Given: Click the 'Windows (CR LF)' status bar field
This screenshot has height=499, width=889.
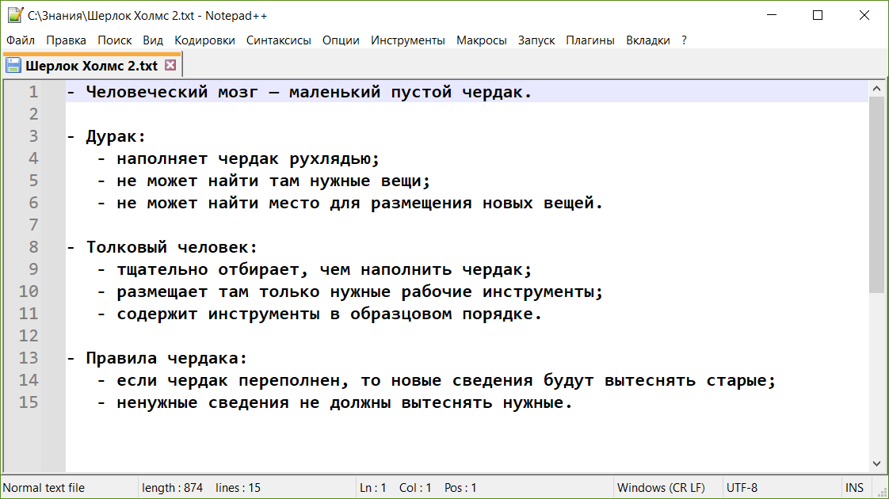Looking at the screenshot, I should (x=661, y=488).
